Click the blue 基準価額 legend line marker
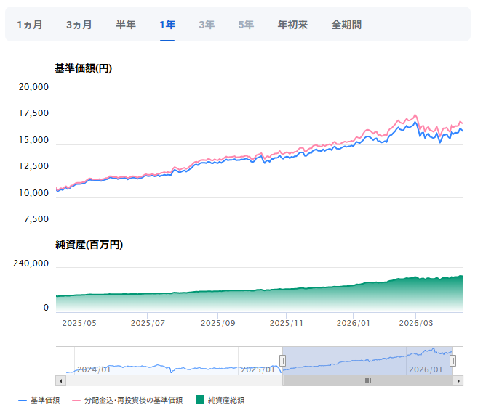Image resolution: width=483 pixels, height=413 pixels. (x=23, y=400)
